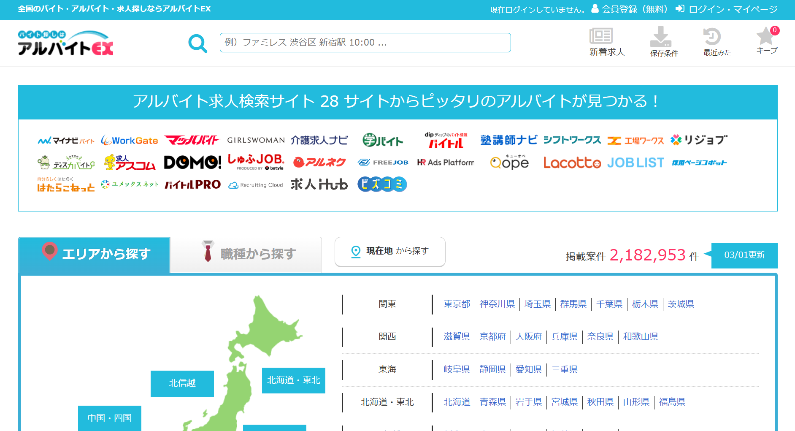Click the 北海道・東北 map region button

[x=293, y=380]
